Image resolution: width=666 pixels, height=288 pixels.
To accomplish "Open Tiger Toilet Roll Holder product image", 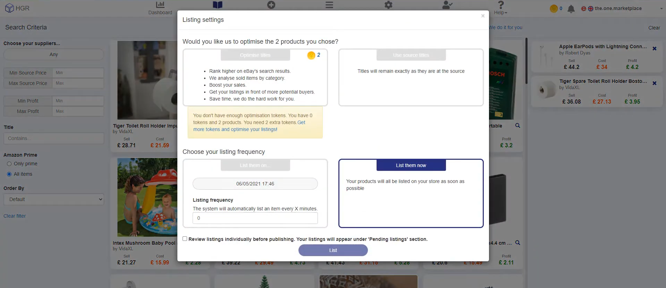I will click(147, 80).
